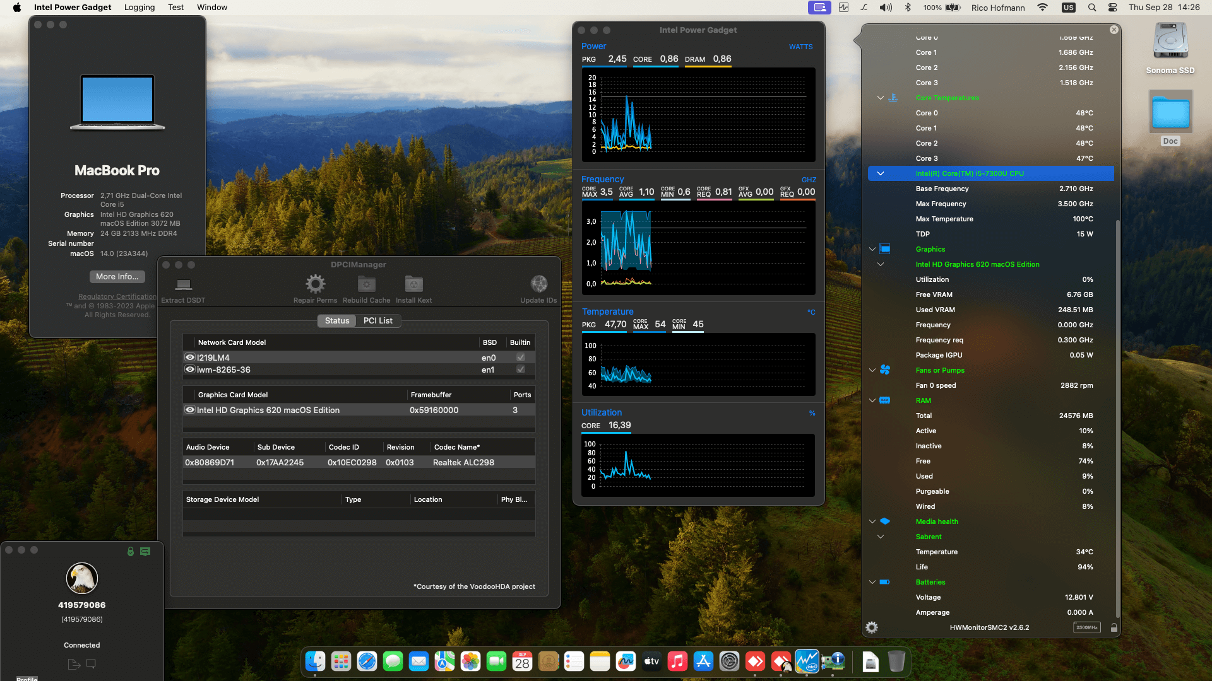Viewport: 1212px width, 681px height.
Task: Select Fan 0 speed row
Action: pyautogui.click(x=991, y=385)
